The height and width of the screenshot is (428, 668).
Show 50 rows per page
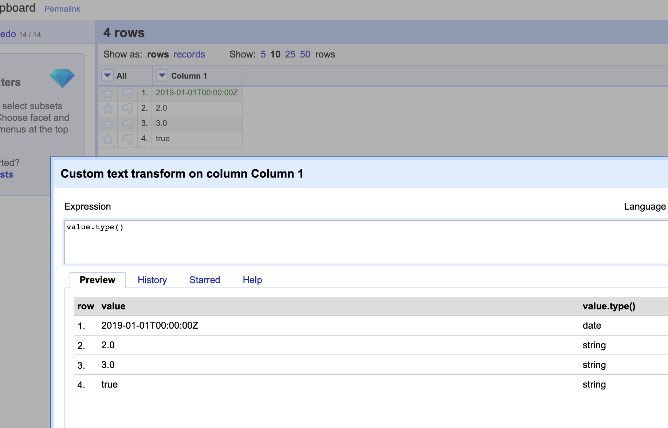[305, 54]
